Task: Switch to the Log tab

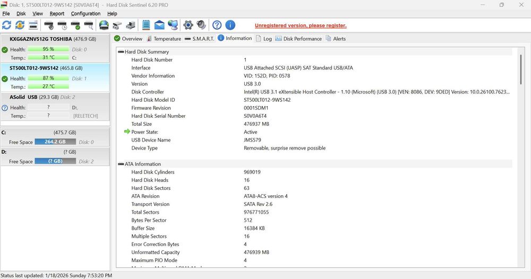Action: [263, 39]
